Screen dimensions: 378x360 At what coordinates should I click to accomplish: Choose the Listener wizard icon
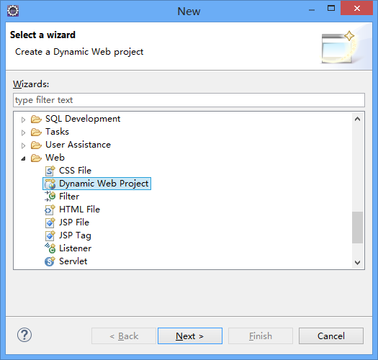pos(50,248)
